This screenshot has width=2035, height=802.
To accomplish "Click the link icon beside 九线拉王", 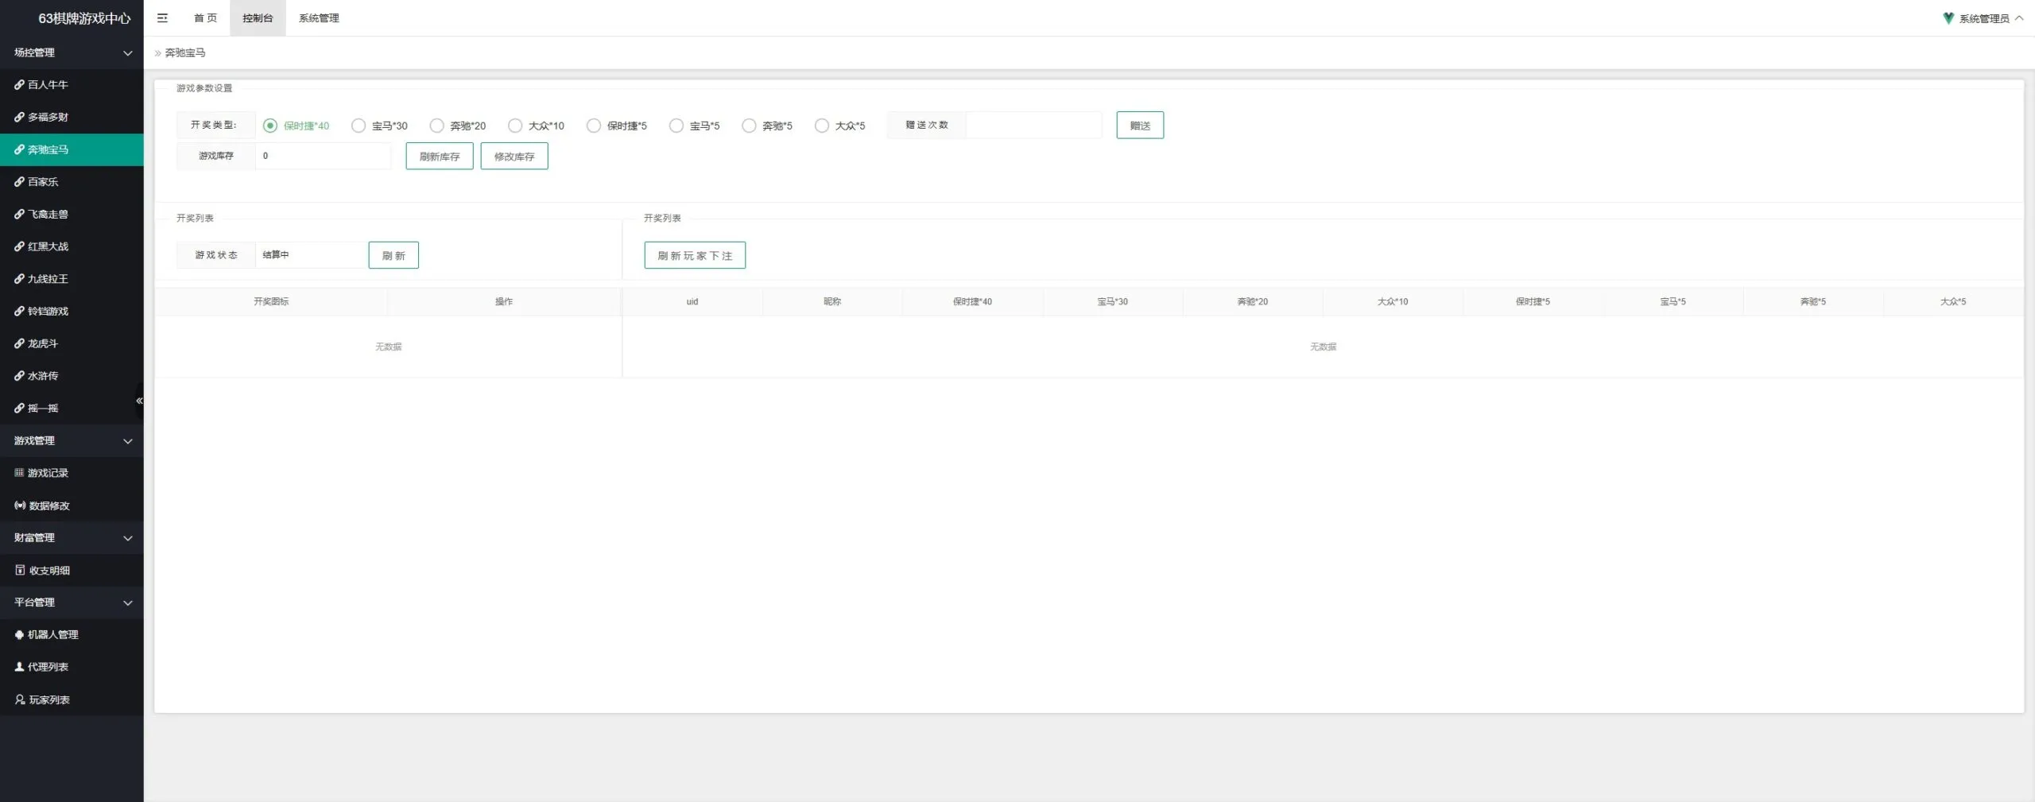I will (19, 279).
